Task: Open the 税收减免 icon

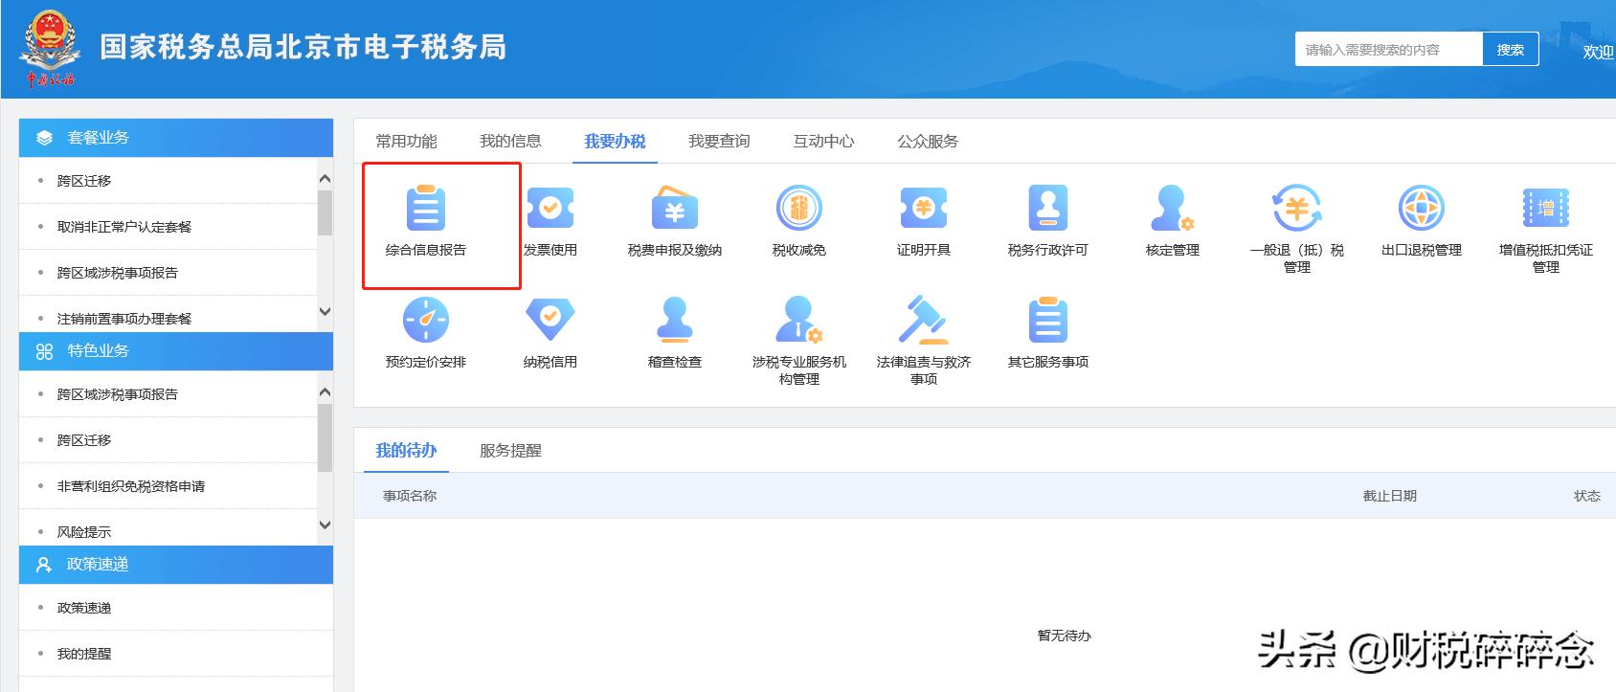Action: pos(799,209)
